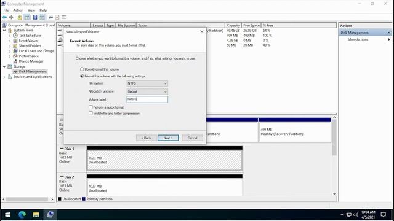This screenshot has width=394, height=221.
Task: Enable file and folder compression checkbox
Action: click(90, 113)
